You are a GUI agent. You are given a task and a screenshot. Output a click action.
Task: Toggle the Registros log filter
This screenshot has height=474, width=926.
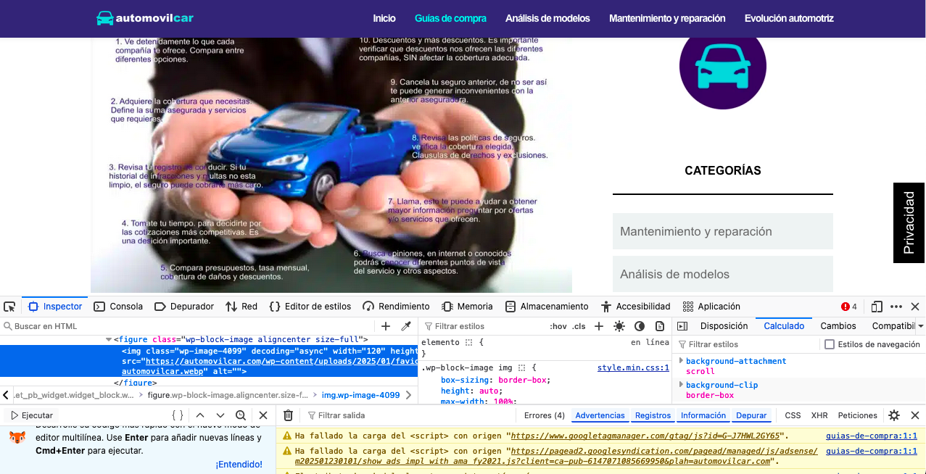(x=653, y=415)
